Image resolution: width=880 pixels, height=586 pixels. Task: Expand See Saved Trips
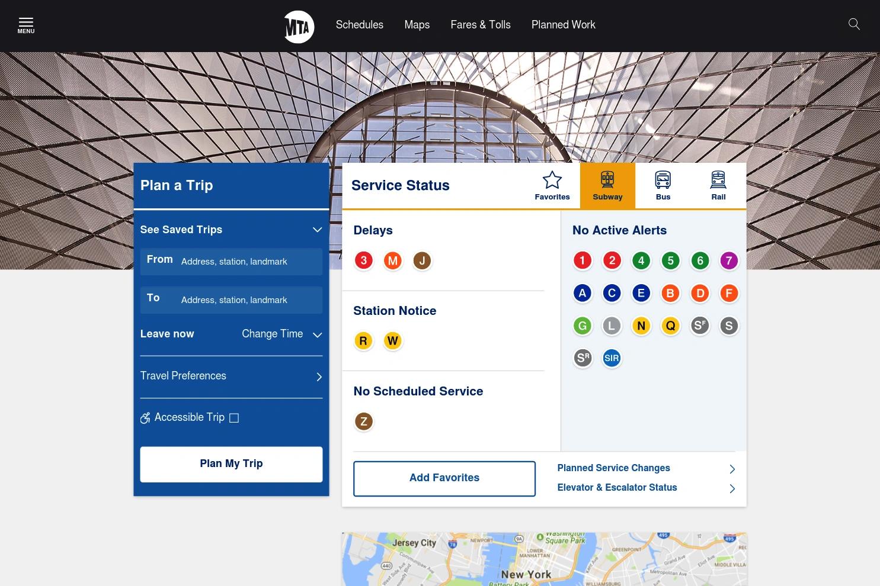[x=231, y=230]
